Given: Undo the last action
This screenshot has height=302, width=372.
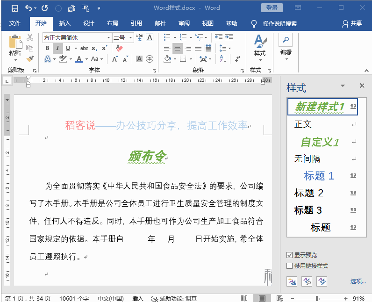Looking at the screenshot, I should tap(29, 8).
